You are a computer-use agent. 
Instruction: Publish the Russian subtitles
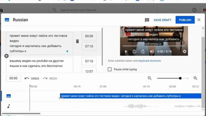185,20
